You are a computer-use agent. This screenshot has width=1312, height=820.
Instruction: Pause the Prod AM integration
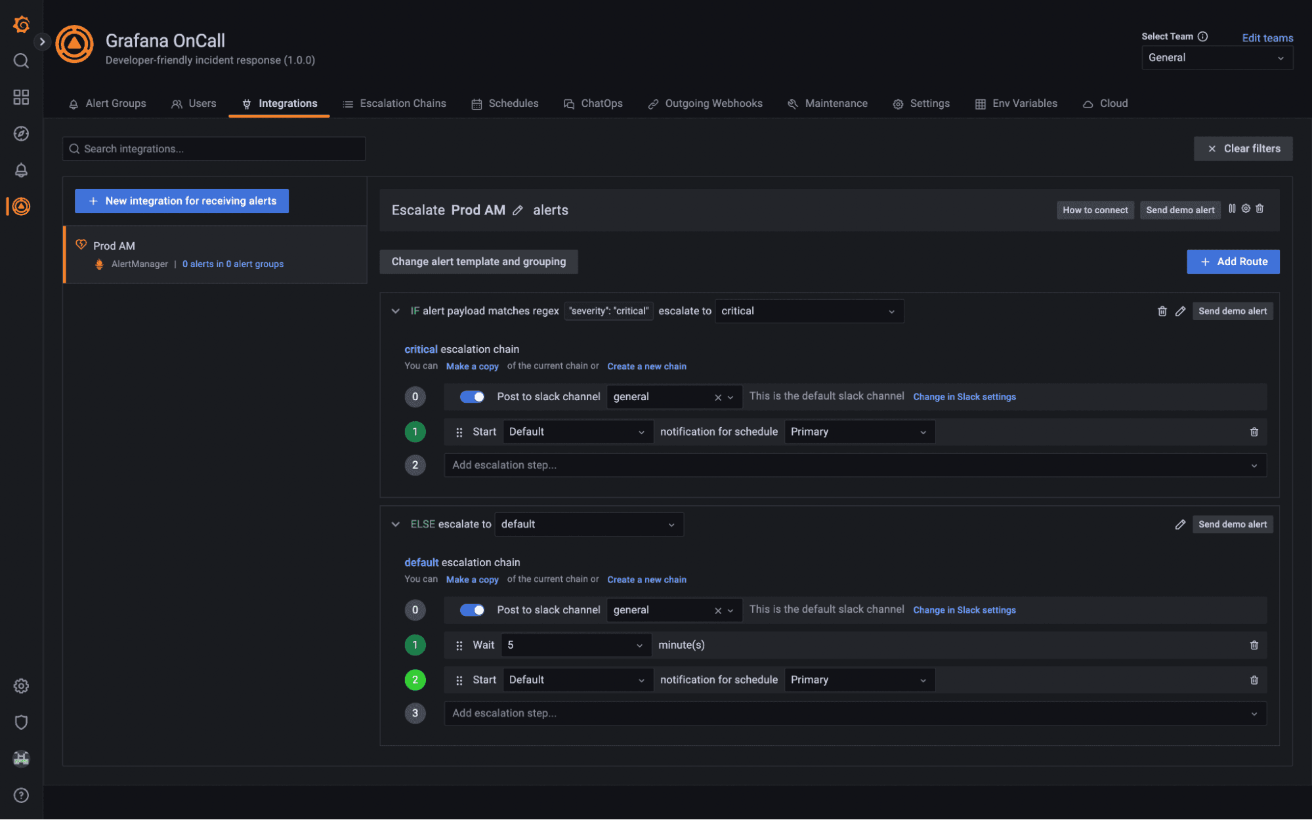click(x=1232, y=209)
